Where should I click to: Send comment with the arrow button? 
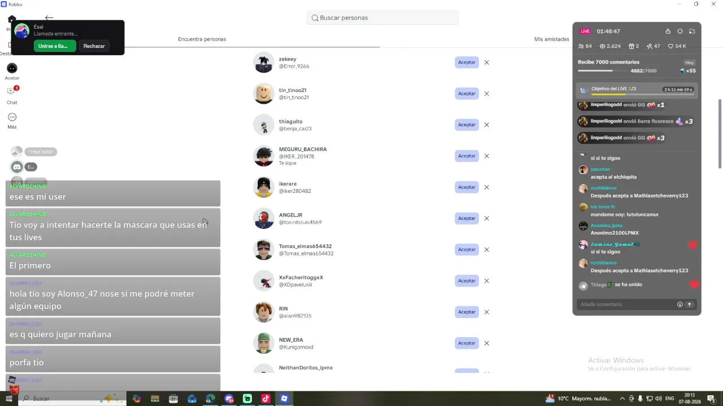pos(689,304)
